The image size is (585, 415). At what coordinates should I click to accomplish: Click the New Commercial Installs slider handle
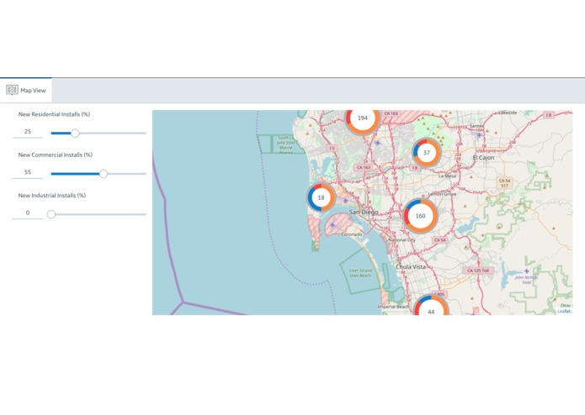[x=104, y=174]
